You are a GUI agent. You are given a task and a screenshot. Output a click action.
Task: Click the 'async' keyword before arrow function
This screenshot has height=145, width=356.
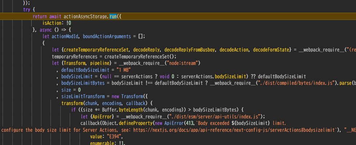click(46, 30)
